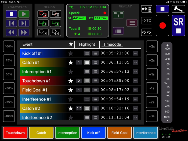Set speed to -50%

click(x=9, y=88)
